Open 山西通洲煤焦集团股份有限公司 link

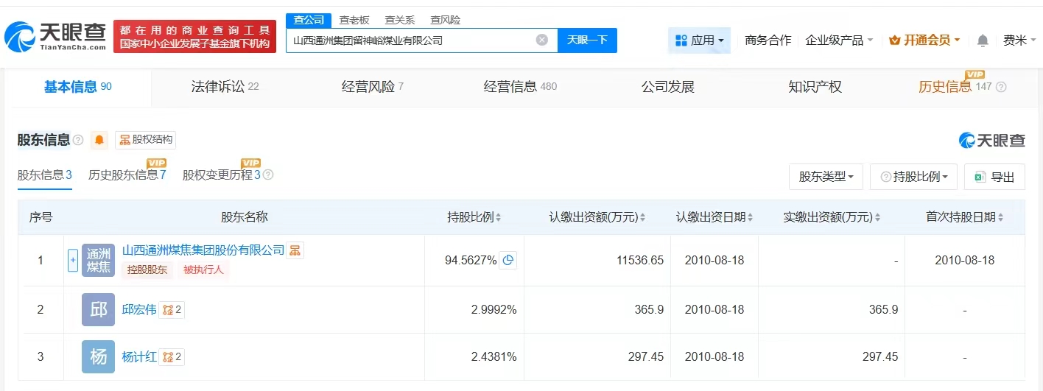coord(203,250)
